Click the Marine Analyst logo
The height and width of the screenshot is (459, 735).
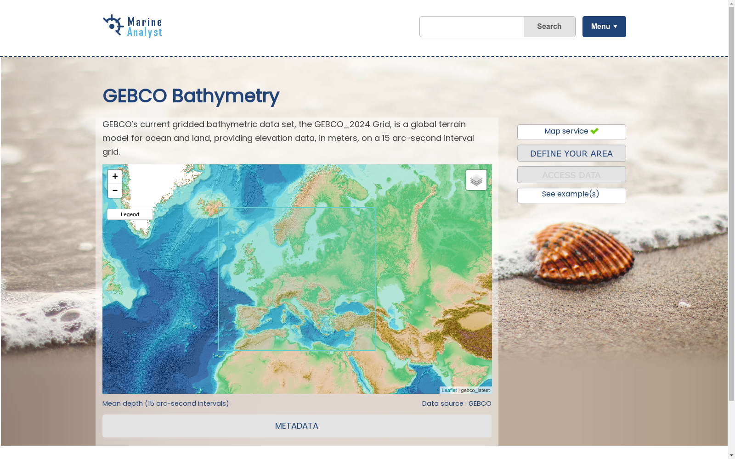tap(132, 26)
